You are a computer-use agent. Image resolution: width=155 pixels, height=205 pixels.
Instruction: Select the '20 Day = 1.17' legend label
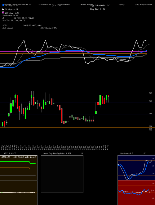tap(11, 6)
